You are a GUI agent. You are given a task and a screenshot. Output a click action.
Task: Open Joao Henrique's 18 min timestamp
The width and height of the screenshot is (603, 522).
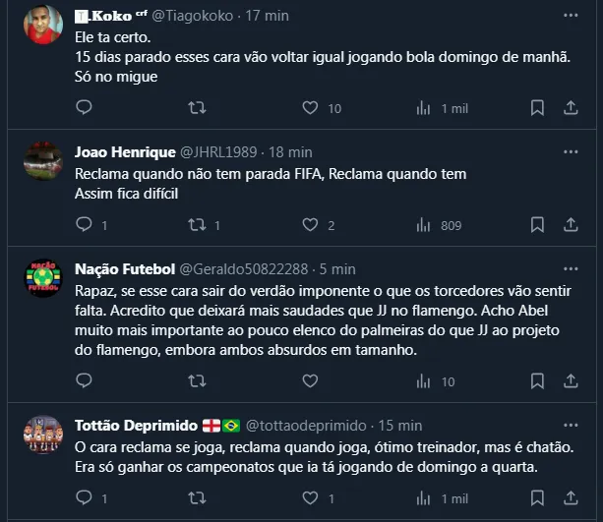[x=290, y=152]
